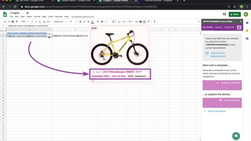Open the functions sigma menu
251x141 pixels.
coord(155,22)
